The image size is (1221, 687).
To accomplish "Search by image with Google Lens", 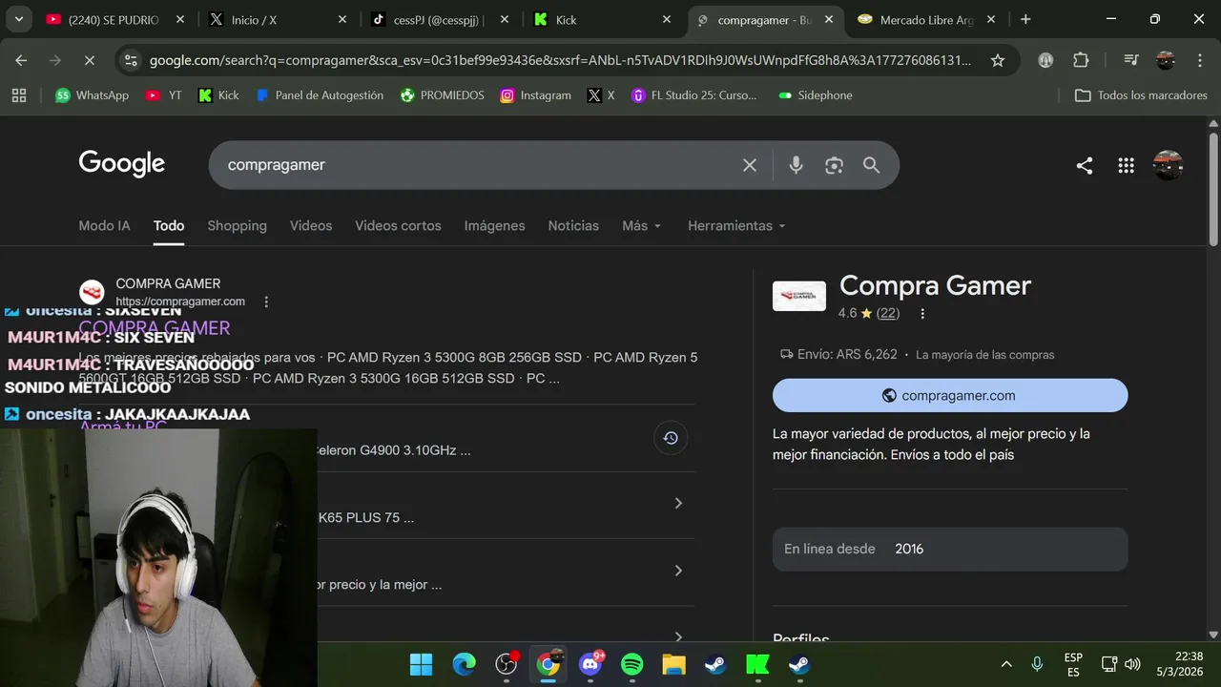I will coord(835,165).
